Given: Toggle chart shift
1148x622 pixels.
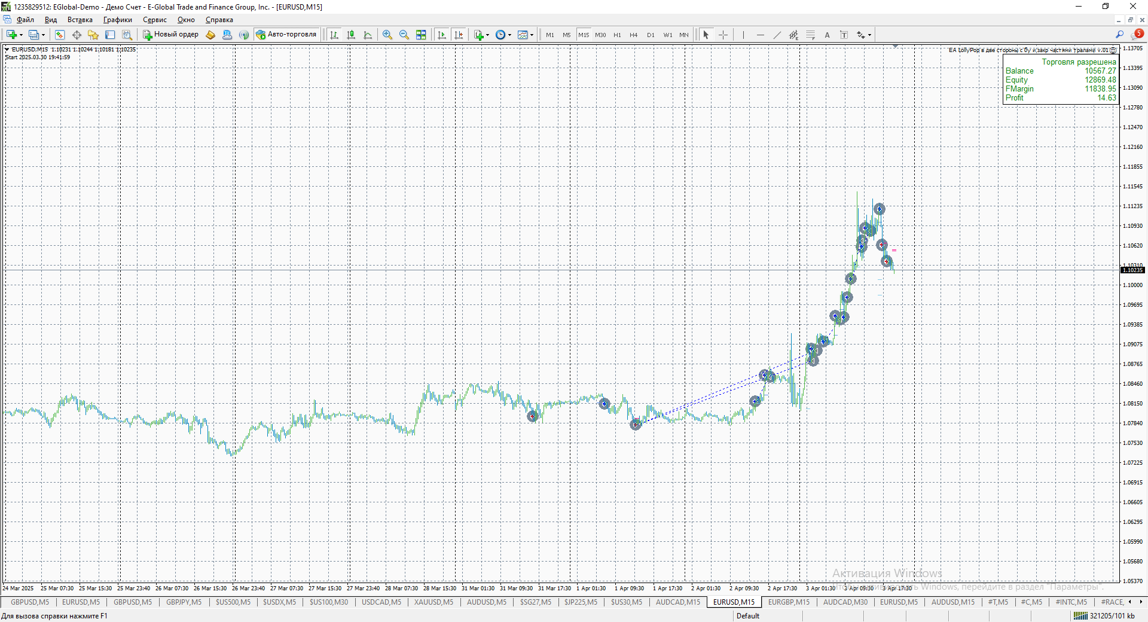Looking at the screenshot, I should (x=459, y=35).
